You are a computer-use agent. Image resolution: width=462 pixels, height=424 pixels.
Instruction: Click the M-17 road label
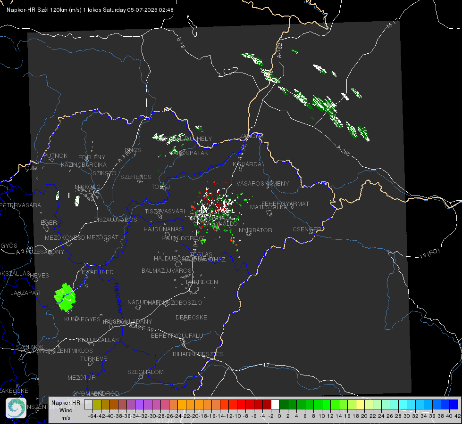point(393,23)
